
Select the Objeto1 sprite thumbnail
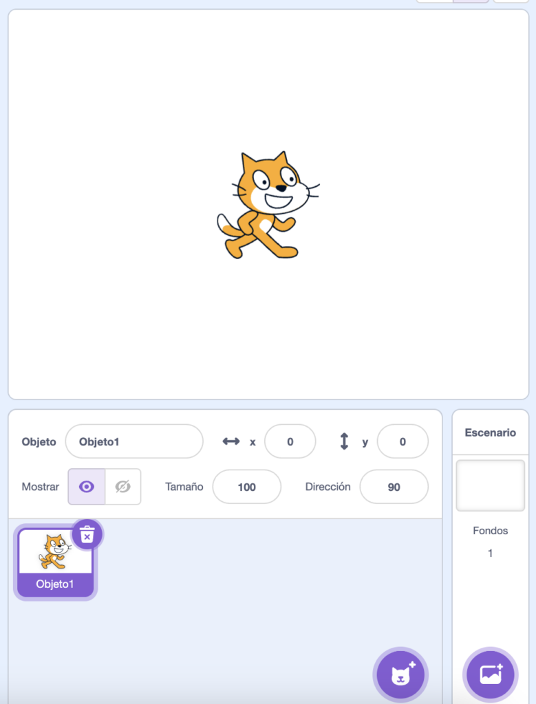point(55,562)
